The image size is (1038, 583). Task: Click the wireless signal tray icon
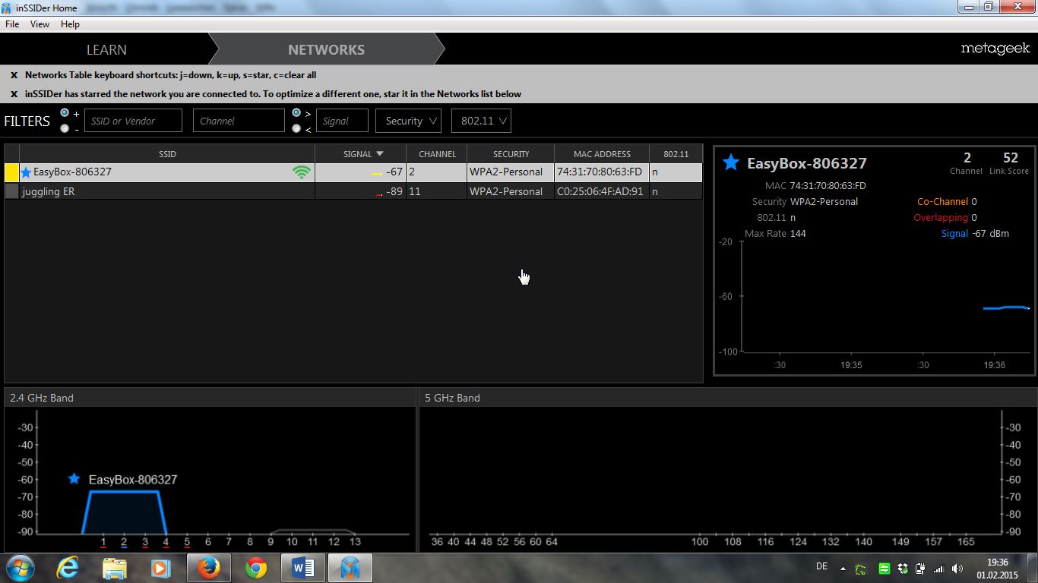[938, 569]
